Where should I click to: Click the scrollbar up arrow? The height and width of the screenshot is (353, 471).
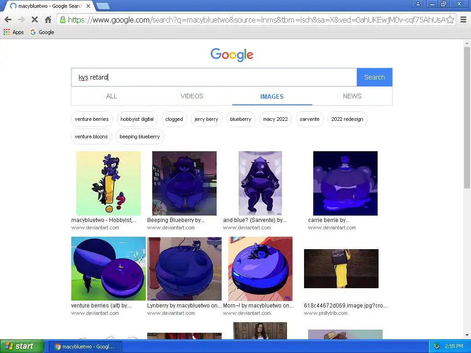click(467, 43)
